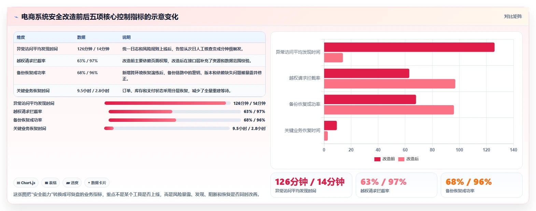The width and height of the screenshot is (536, 211).
Task: Click table cell 9.5小时 / 2.8小时
Action: (93, 91)
